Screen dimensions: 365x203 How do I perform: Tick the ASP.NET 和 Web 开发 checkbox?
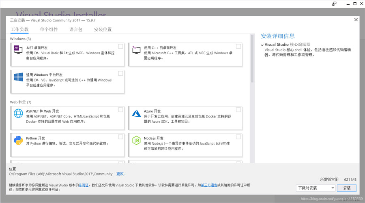click(120, 110)
